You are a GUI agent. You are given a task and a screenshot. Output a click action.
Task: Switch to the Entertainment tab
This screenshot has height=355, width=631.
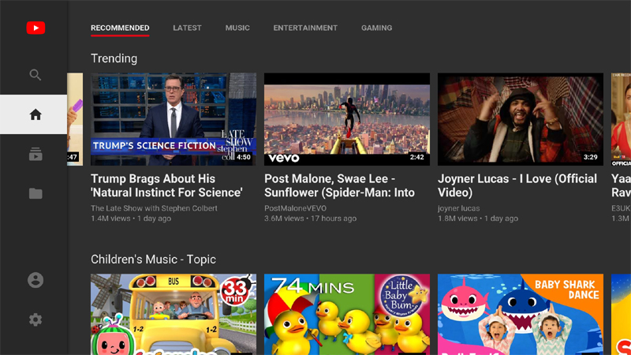click(x=305, y=28)
